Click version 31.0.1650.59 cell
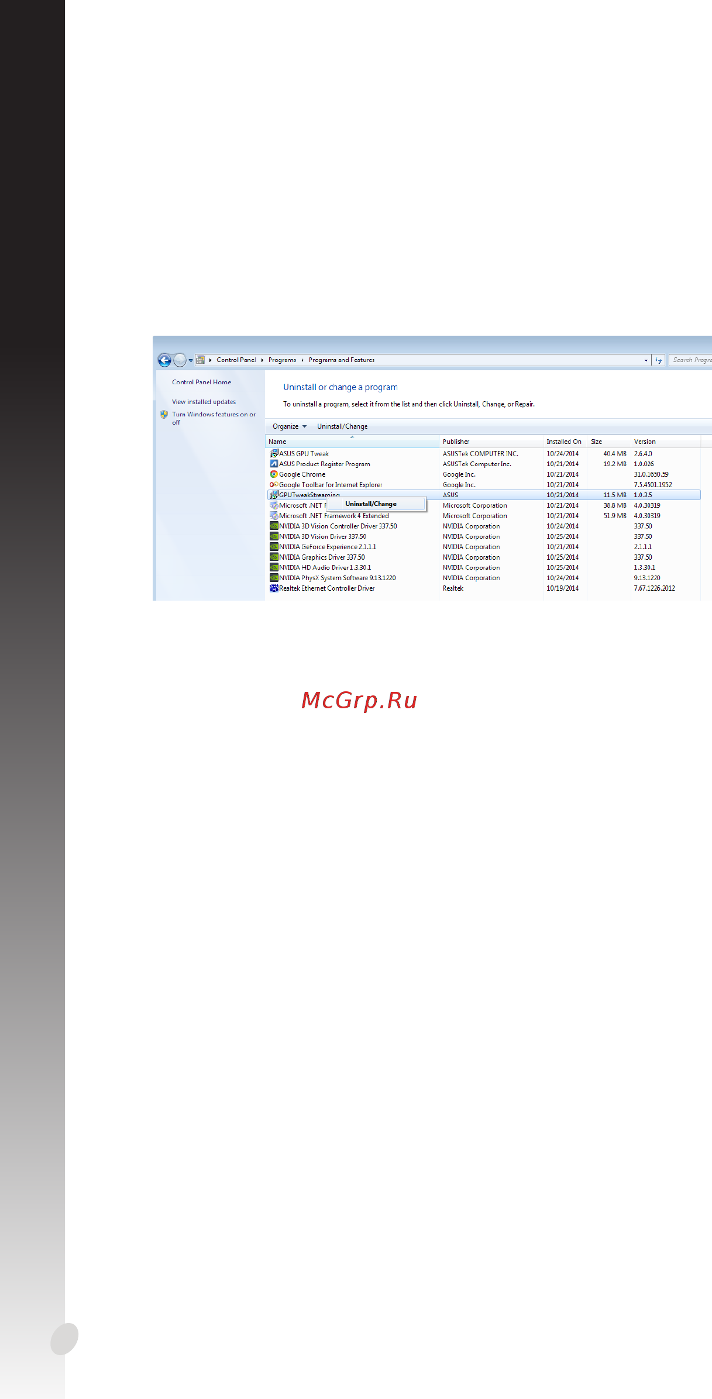This screenshot has height=1399, width=712. pos(651,474)
